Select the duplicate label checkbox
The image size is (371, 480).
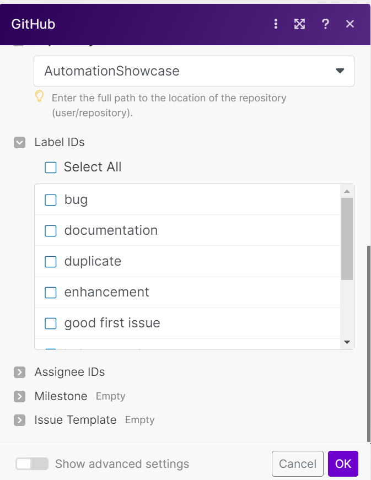[x=51, y=262]
